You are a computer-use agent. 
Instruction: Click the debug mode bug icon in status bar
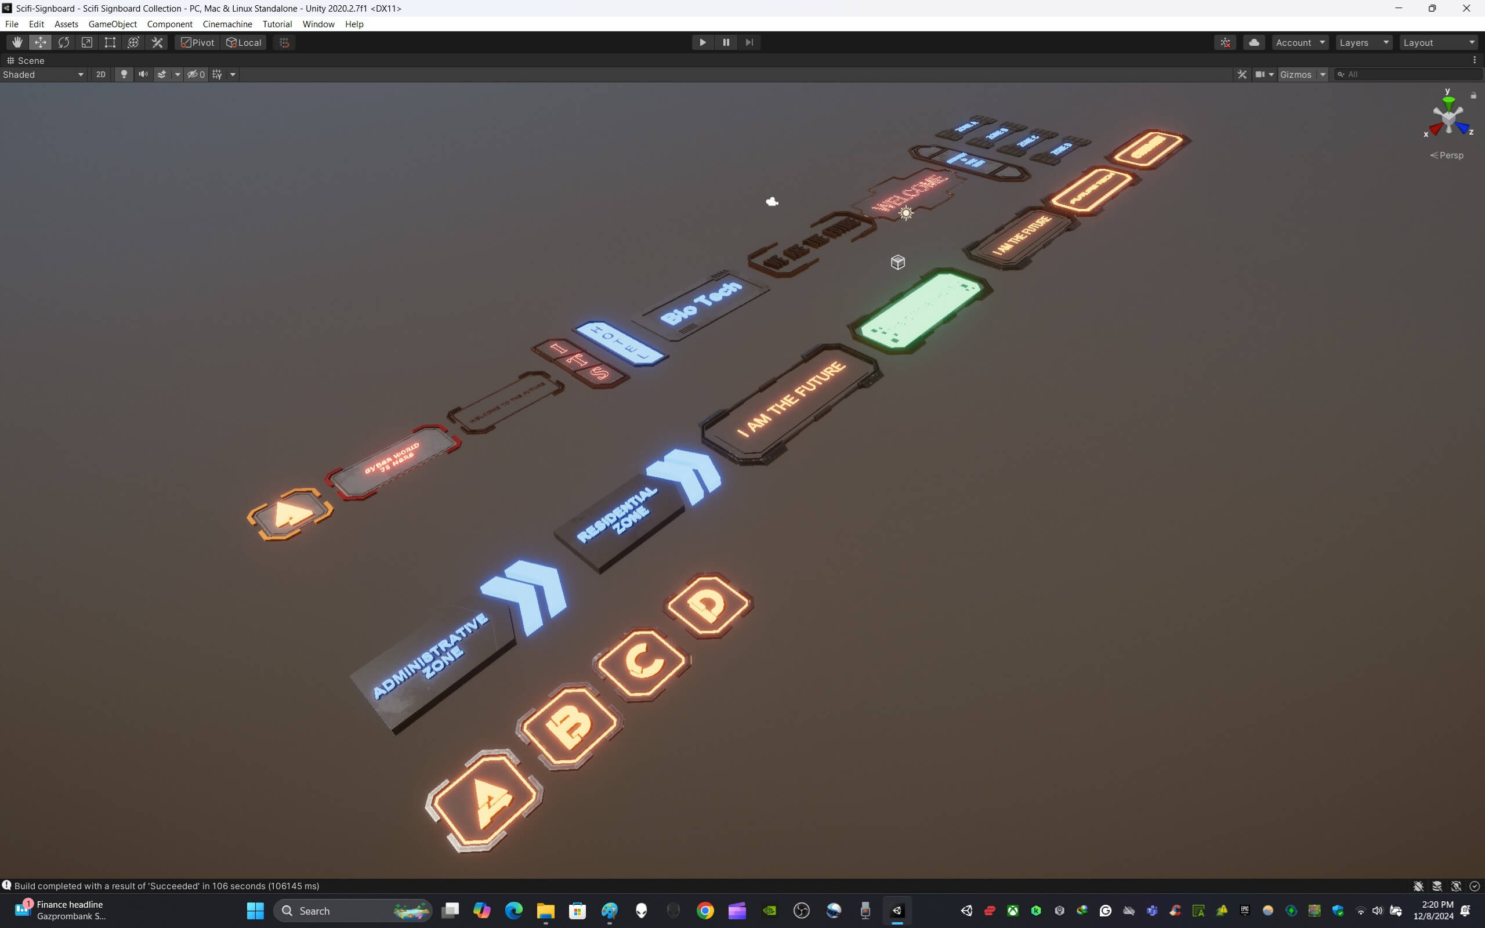click(x=1418, y=886)
